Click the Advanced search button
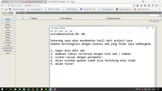 [x=8, y=48]
